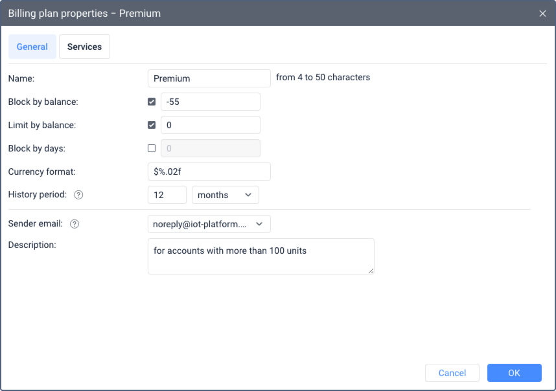Close the Billing plan properties dialog
The height and width of the screenshot is (391, 556).
click(542, 14)
